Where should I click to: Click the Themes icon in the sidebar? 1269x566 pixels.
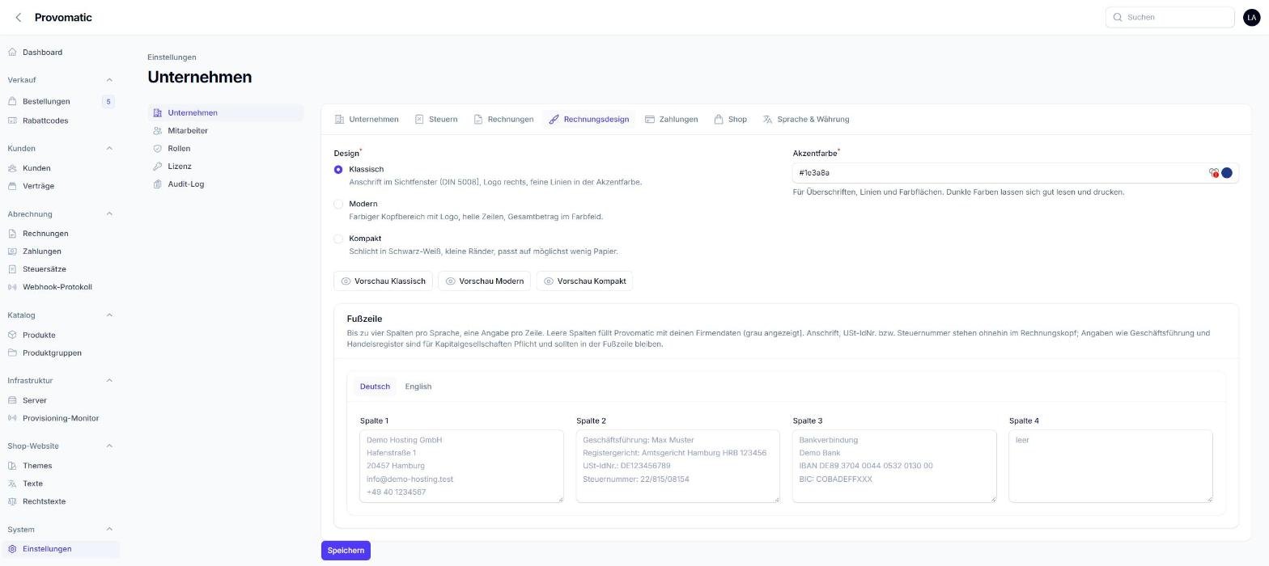[12, 466]
